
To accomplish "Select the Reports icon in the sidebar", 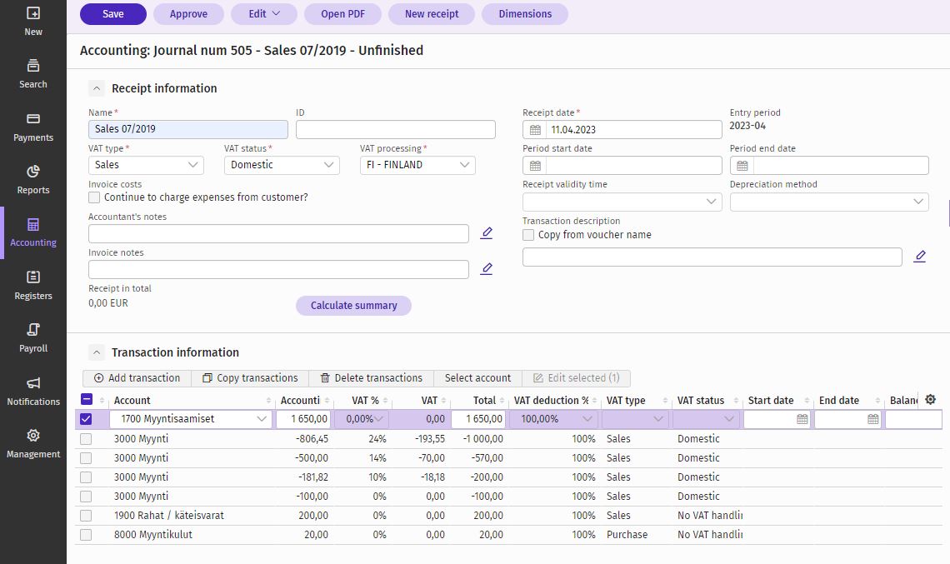I will point(32,177).
